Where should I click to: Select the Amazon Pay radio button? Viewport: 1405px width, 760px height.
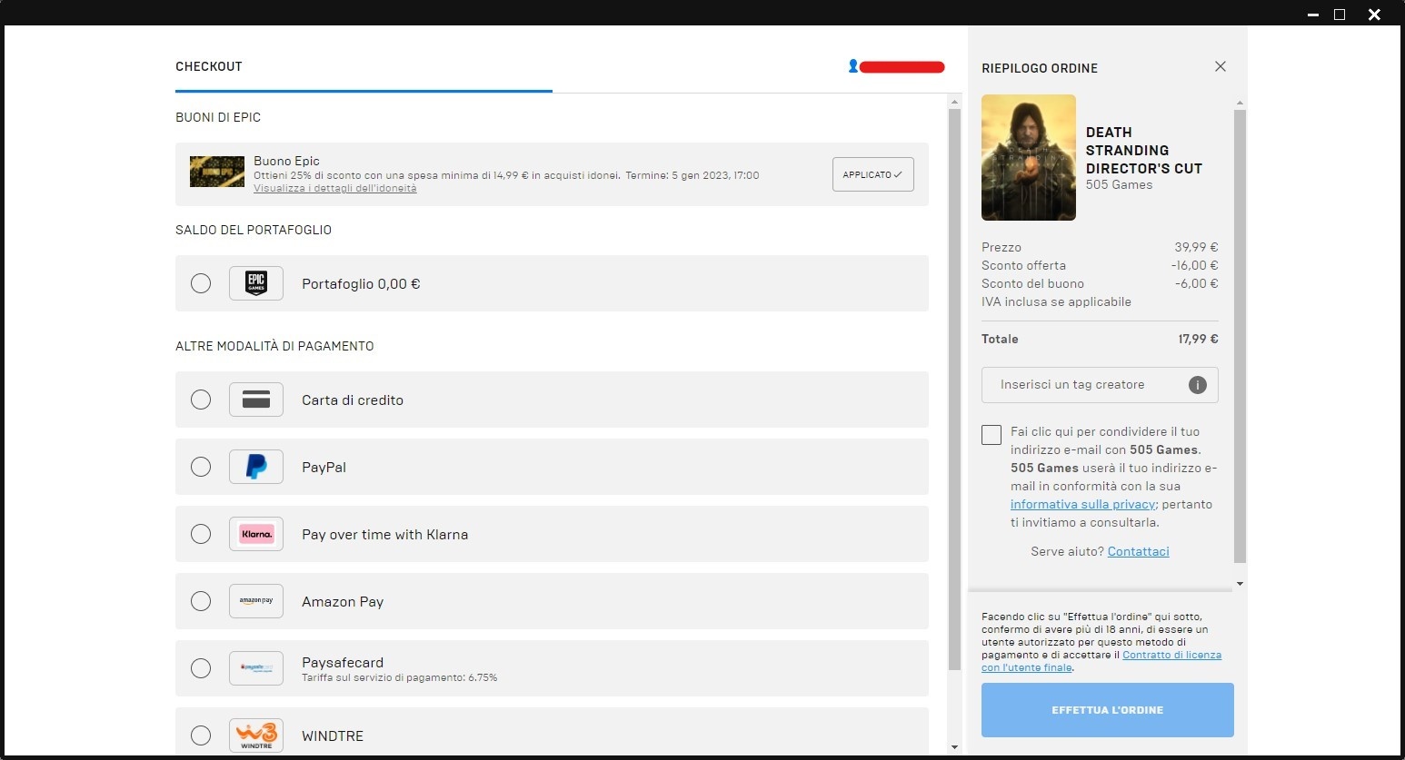pos(201,601)
